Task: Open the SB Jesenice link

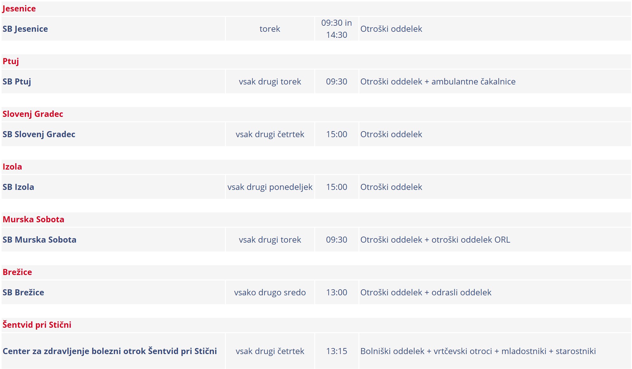Action: (25, 29)
